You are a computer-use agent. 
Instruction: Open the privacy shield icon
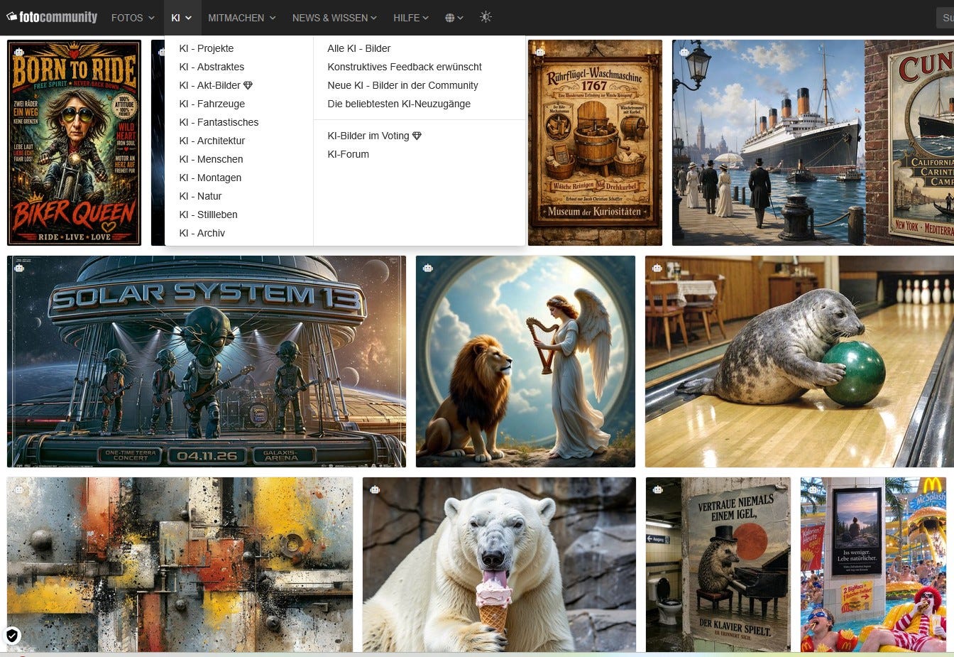point(12,635)
